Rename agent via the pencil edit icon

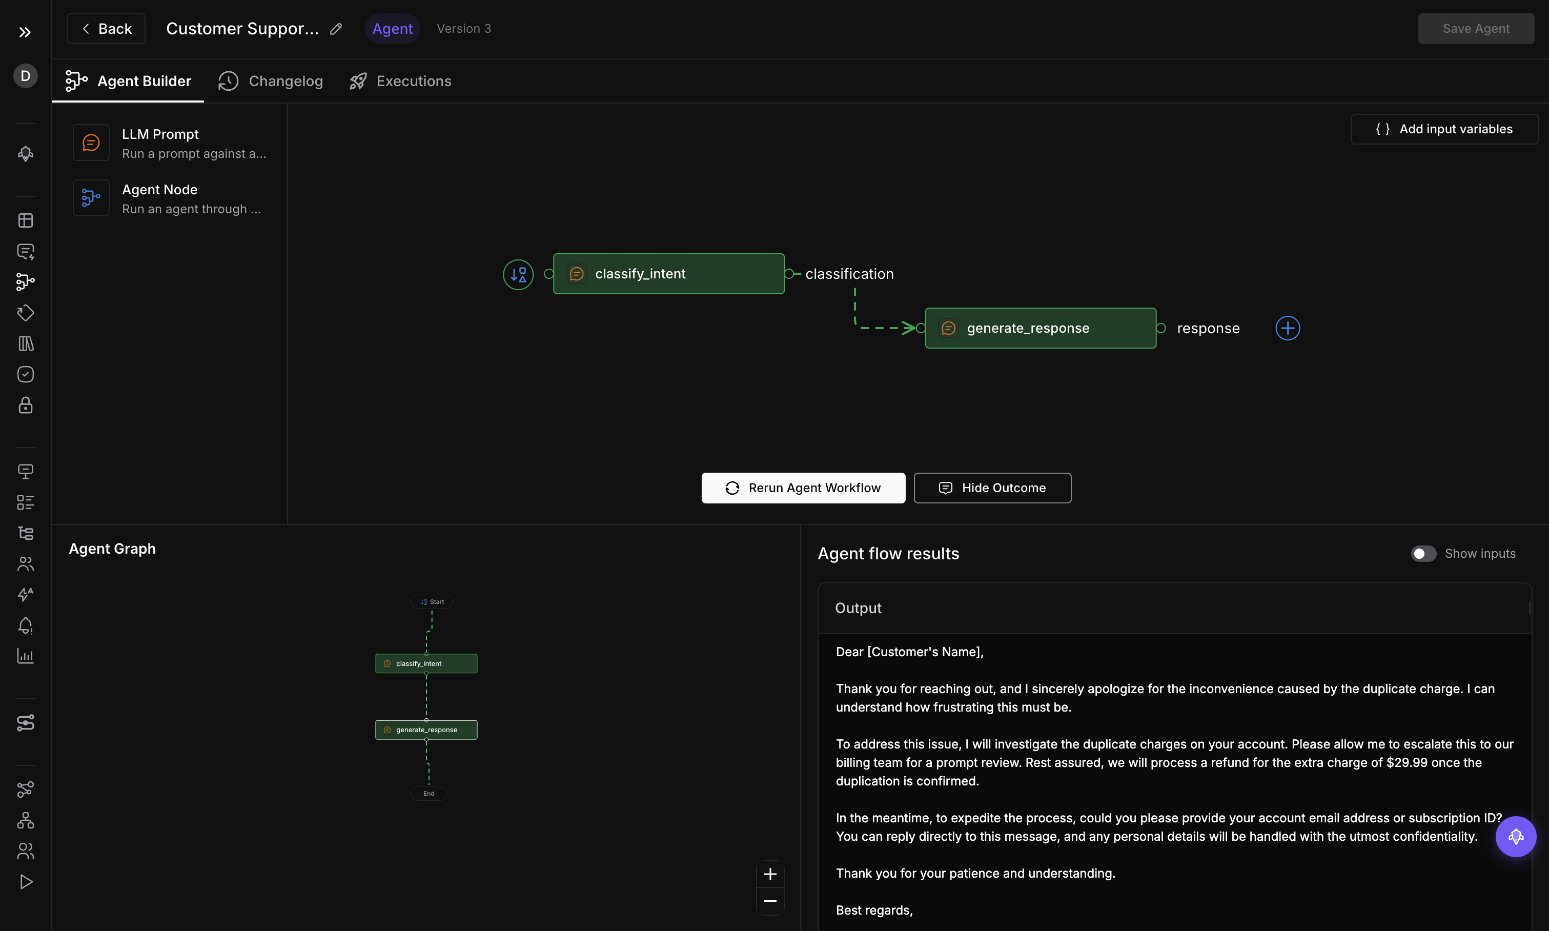tap(336, 28)
